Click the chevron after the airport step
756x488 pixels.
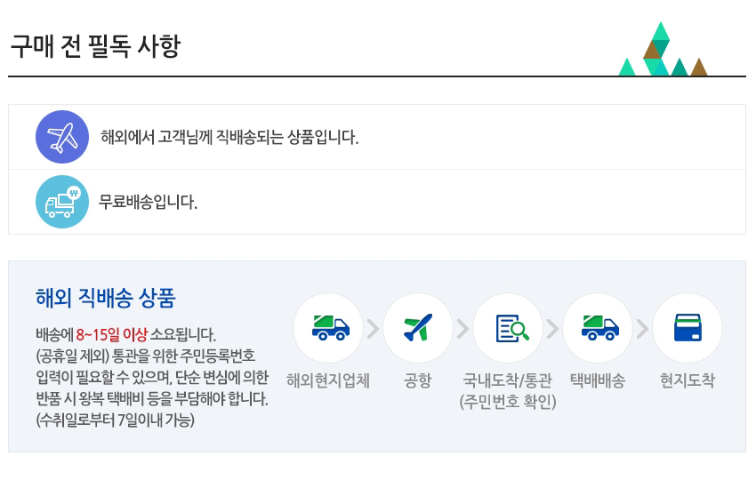tap(463, 329)
